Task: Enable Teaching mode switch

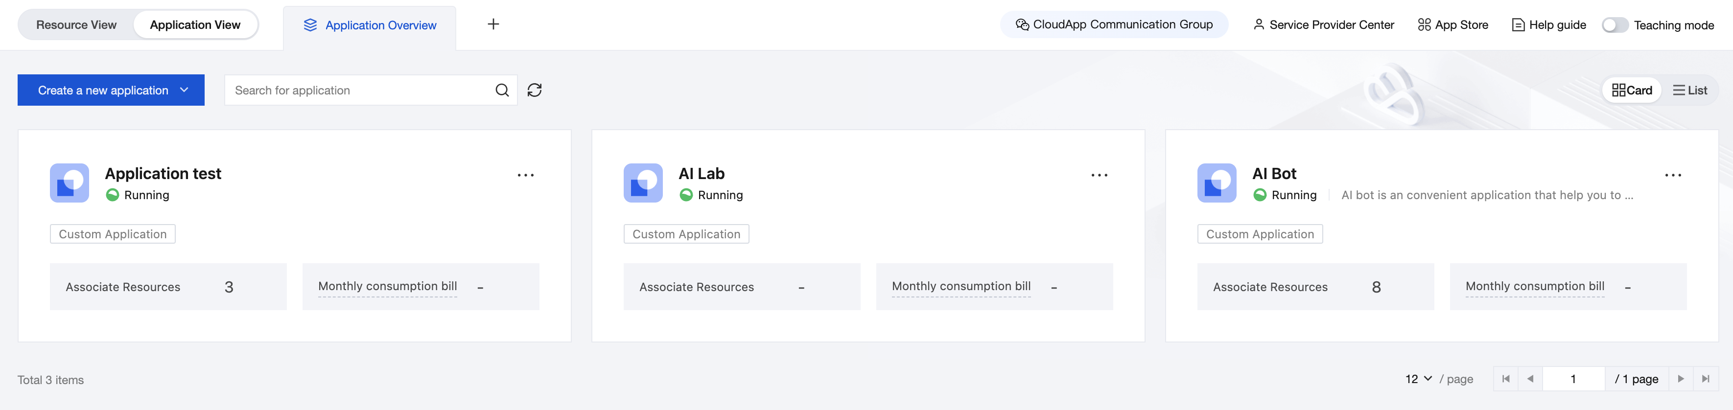Action: pyautogui.click(x=1615, y=25)
